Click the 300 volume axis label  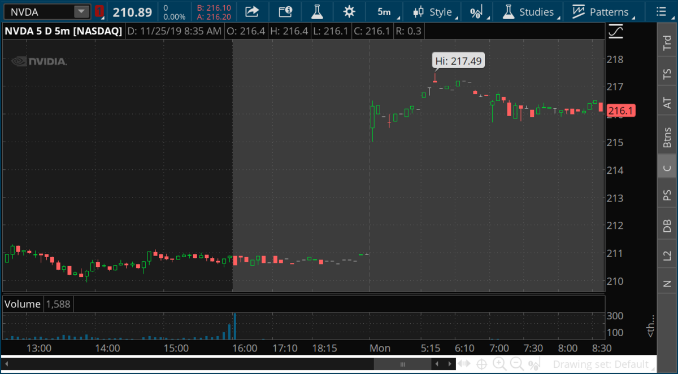click(x=615, y=315)
